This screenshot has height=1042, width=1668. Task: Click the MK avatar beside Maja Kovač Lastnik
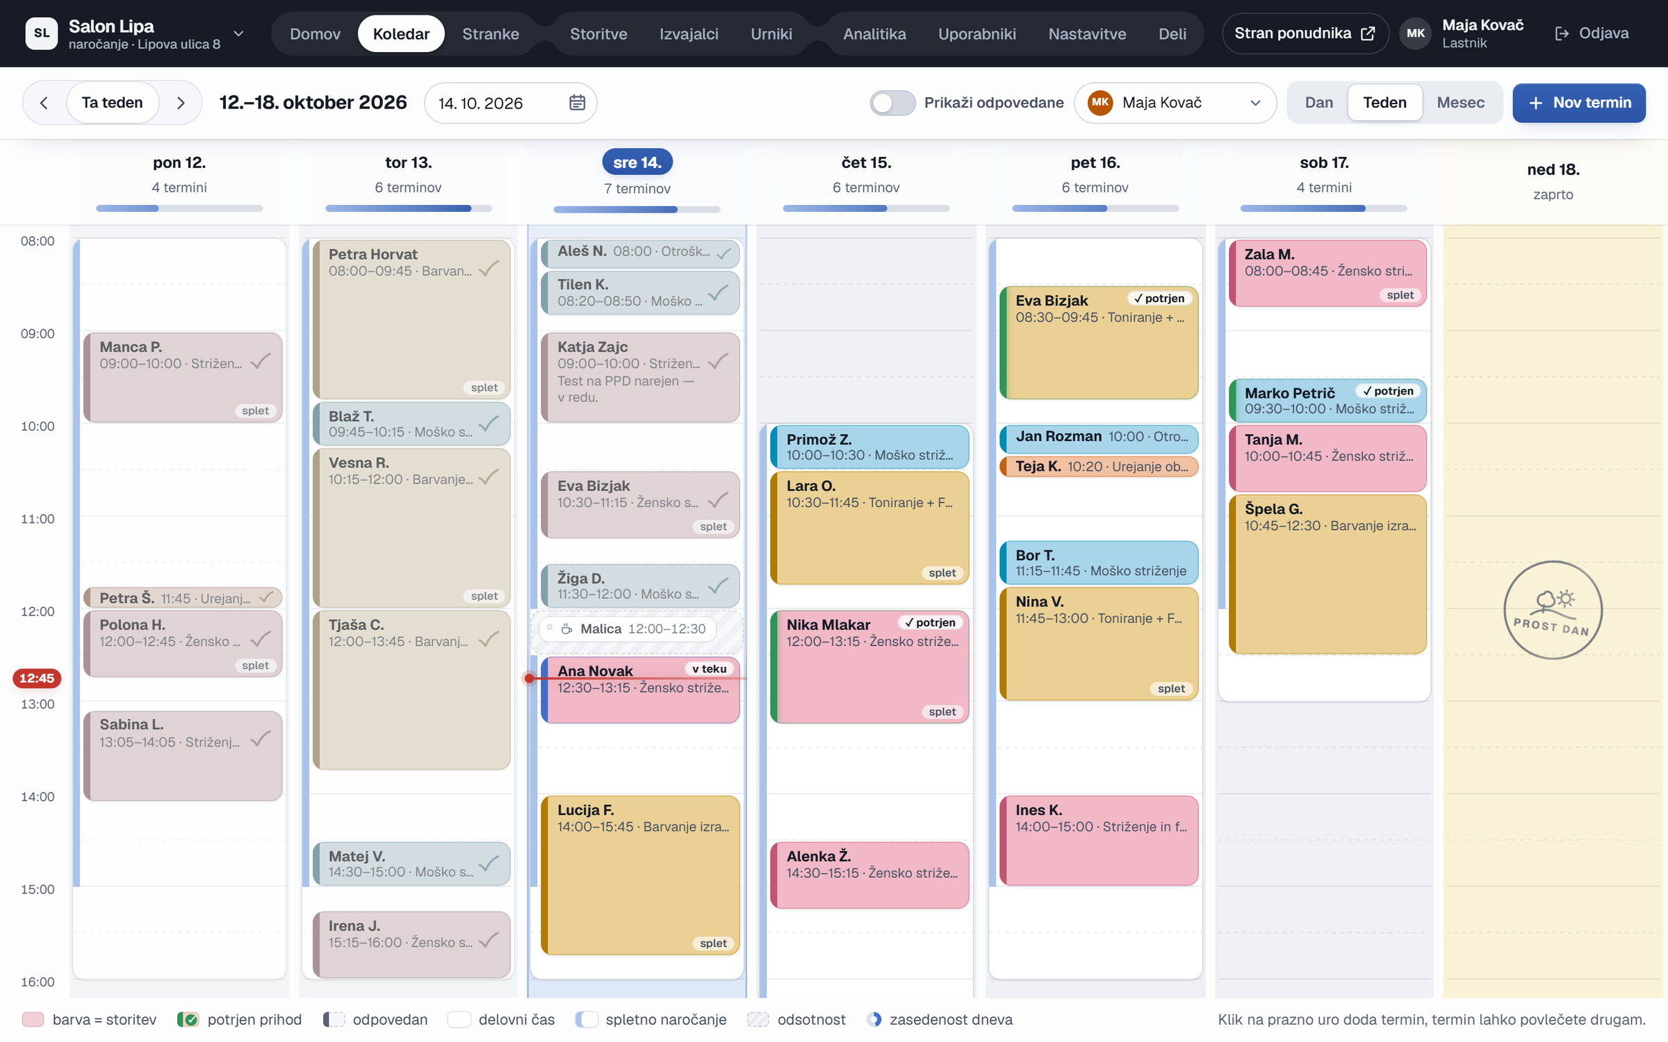click(x=1415, y=33)
